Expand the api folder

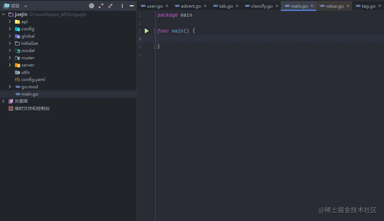pos(10,22)
